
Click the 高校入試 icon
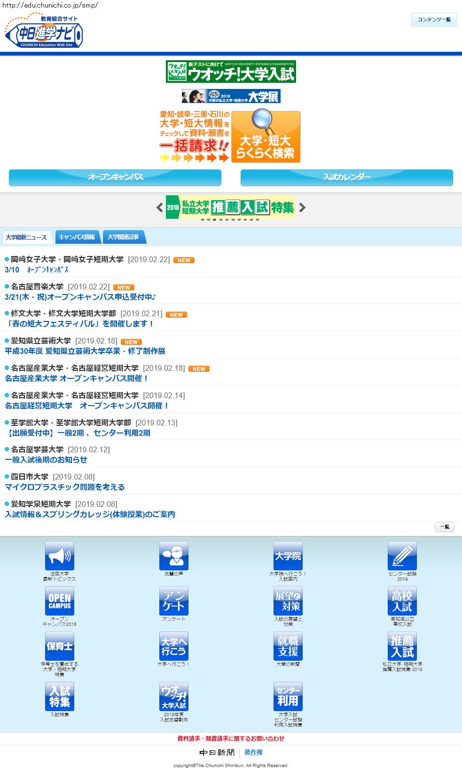(402, 601)
